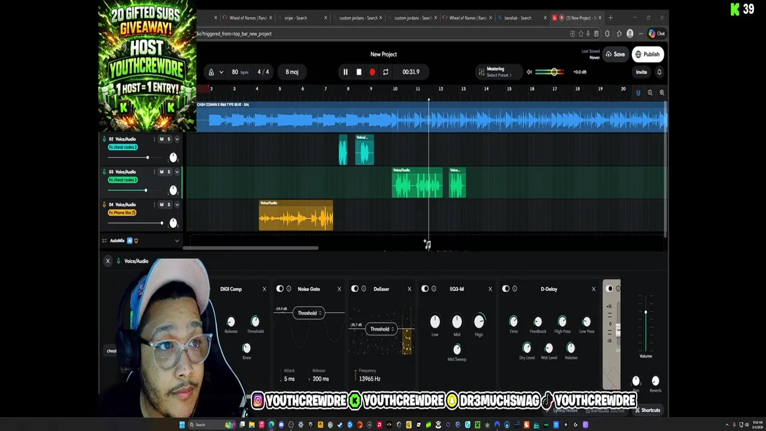This screenshot has width=766, height=431.
Task: Adjust track 02 pan knob
Action: pos(173,157)
